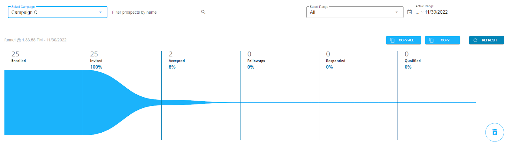The image size is (511, 146).
Task: Click the Qualified 0% stage label
Action: (x=412, y=64)
